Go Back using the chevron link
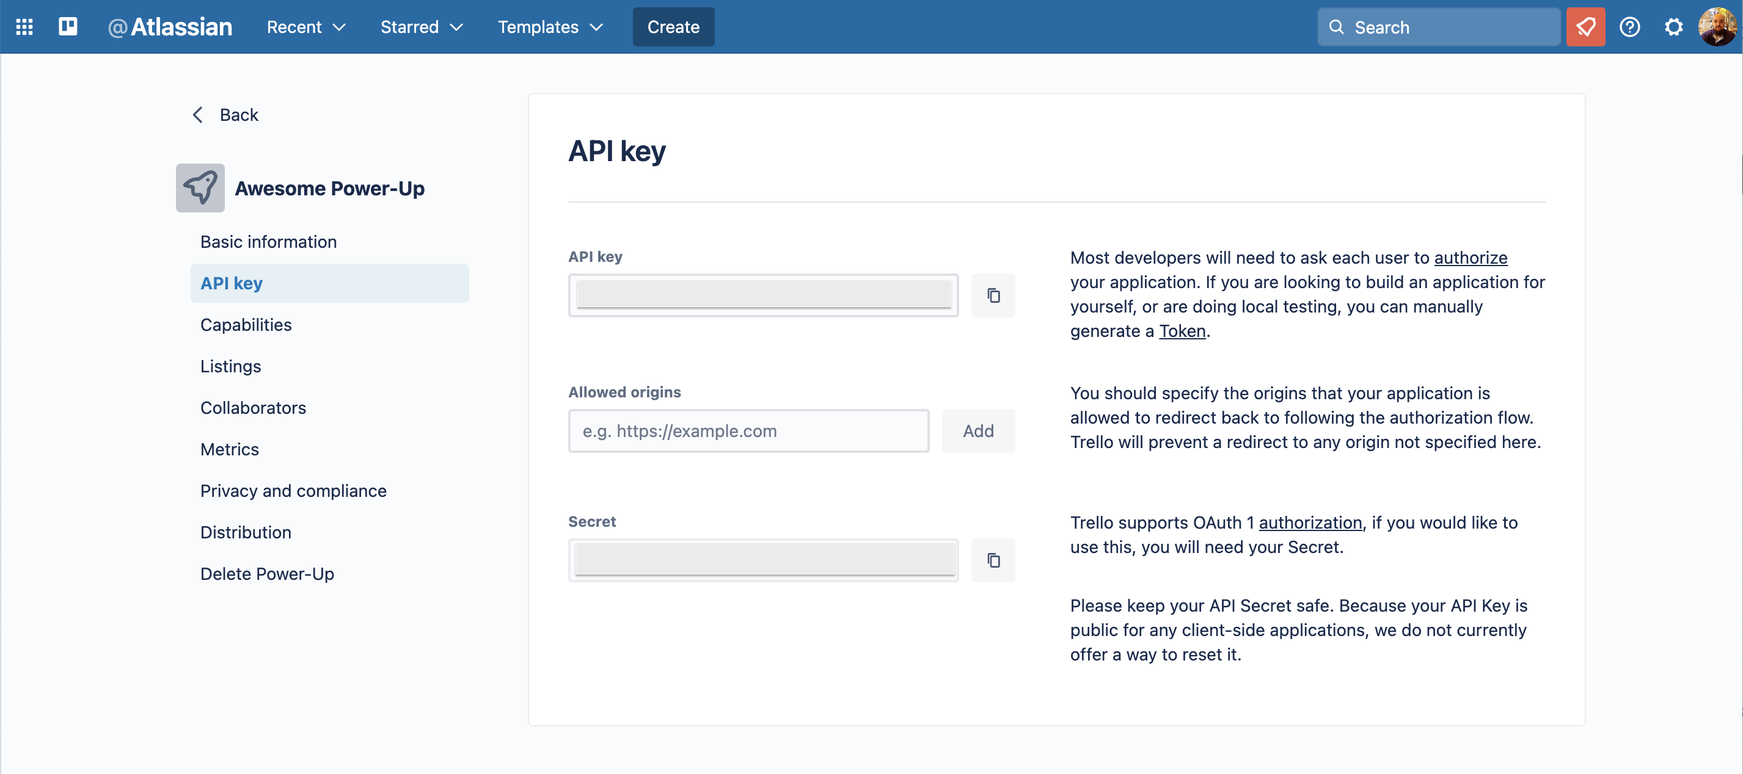Viewport: 1743px width, 774px height. point(225,115)
